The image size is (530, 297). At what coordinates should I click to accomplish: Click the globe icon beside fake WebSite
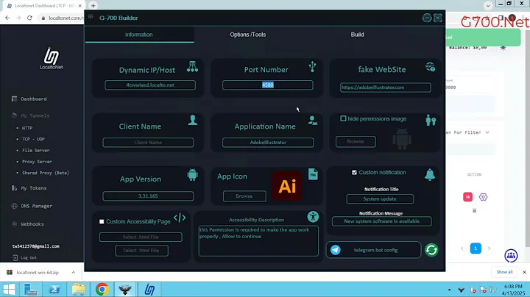(430, 67)
